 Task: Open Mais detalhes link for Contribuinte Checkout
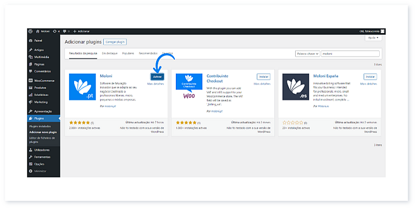click(x=262, y=84)
